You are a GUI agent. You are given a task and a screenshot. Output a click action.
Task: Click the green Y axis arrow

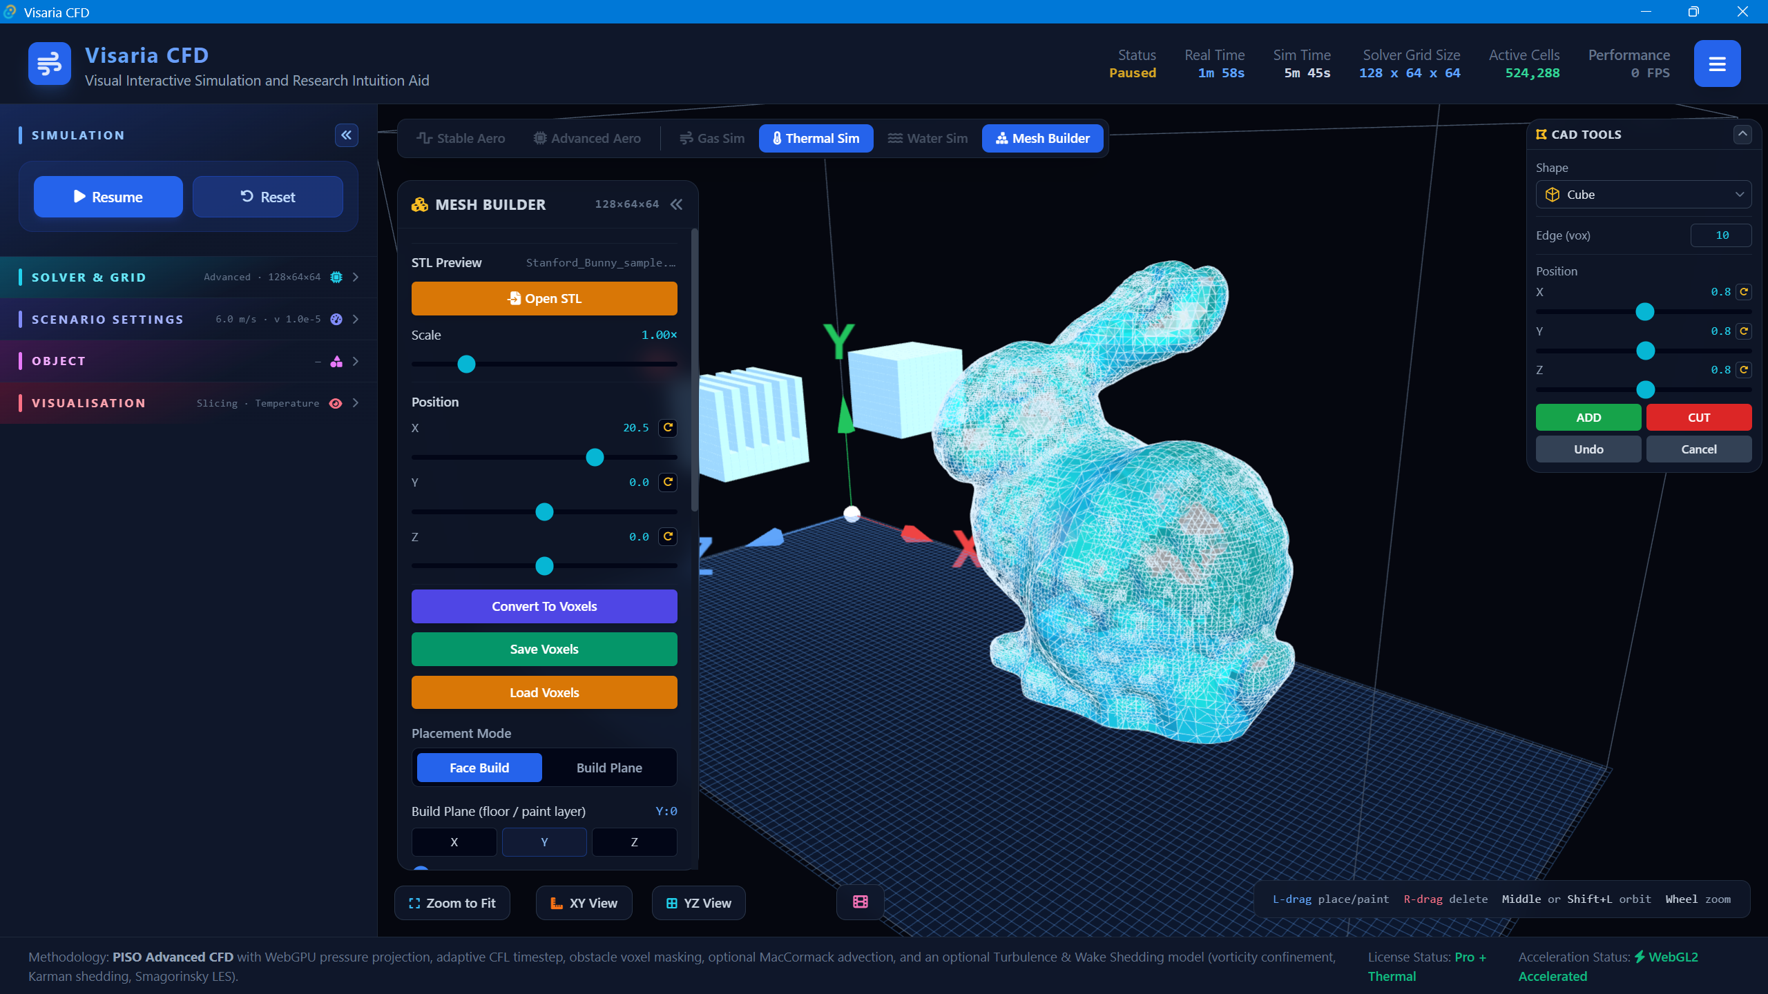click(x=845, y=415)
